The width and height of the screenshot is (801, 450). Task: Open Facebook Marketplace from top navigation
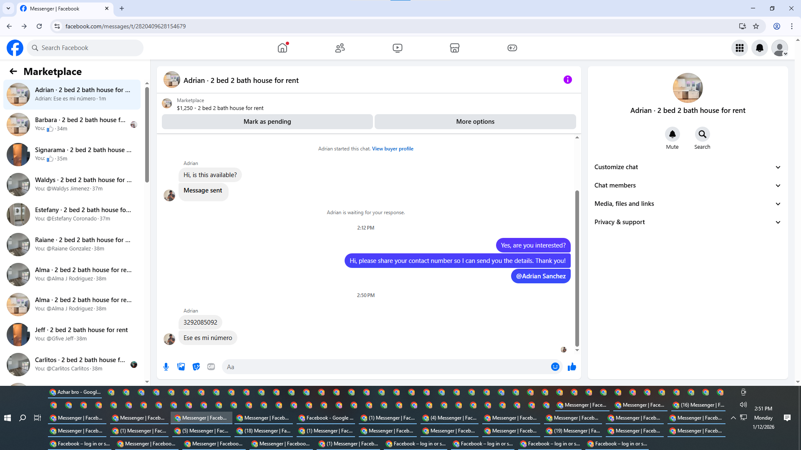[x=454, y=48]
